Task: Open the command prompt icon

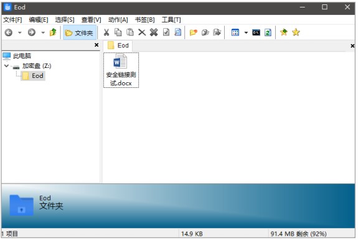Action: point(256,32)
